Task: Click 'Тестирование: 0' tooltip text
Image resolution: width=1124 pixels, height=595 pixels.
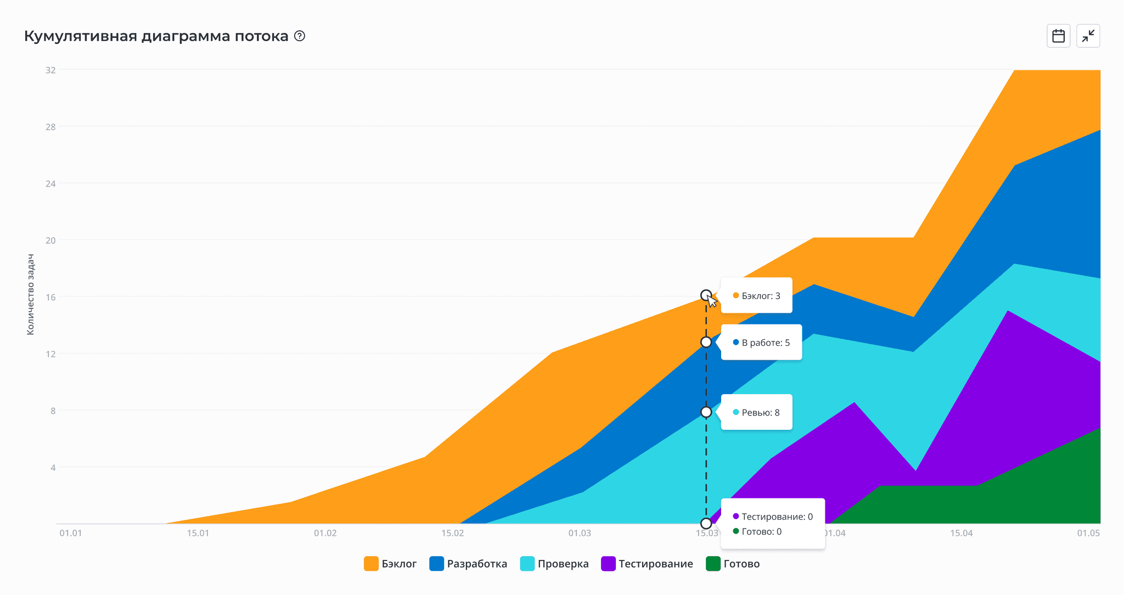Action: tap(777, 517)
